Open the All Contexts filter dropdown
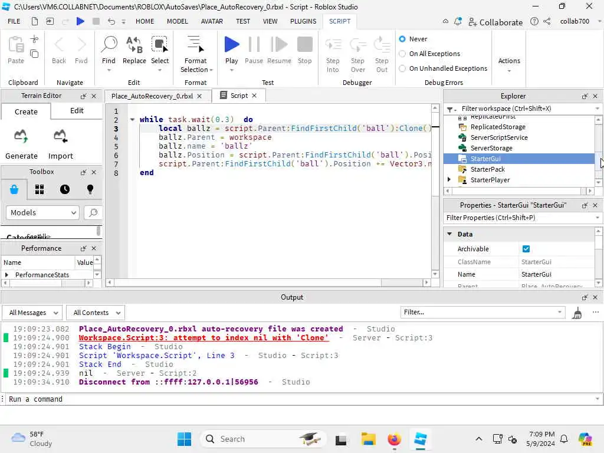The width and height of the screenshot is (604, 453). pos(96,313)
